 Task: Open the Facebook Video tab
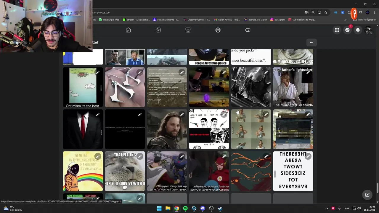pos(158,30)
